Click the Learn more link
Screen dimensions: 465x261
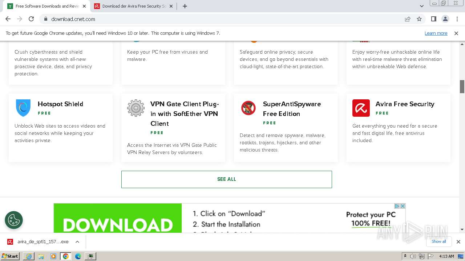pos(436,33)
